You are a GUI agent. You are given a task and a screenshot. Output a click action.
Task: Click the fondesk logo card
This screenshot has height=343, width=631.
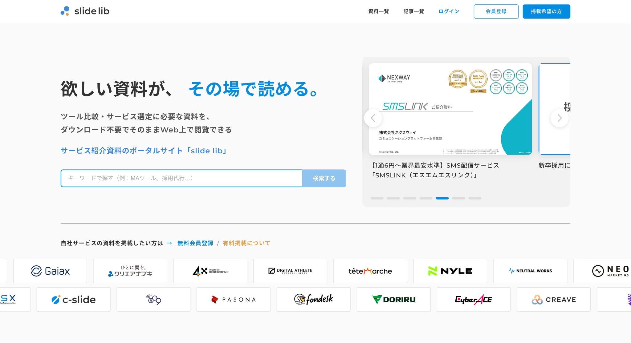(313, 300)
